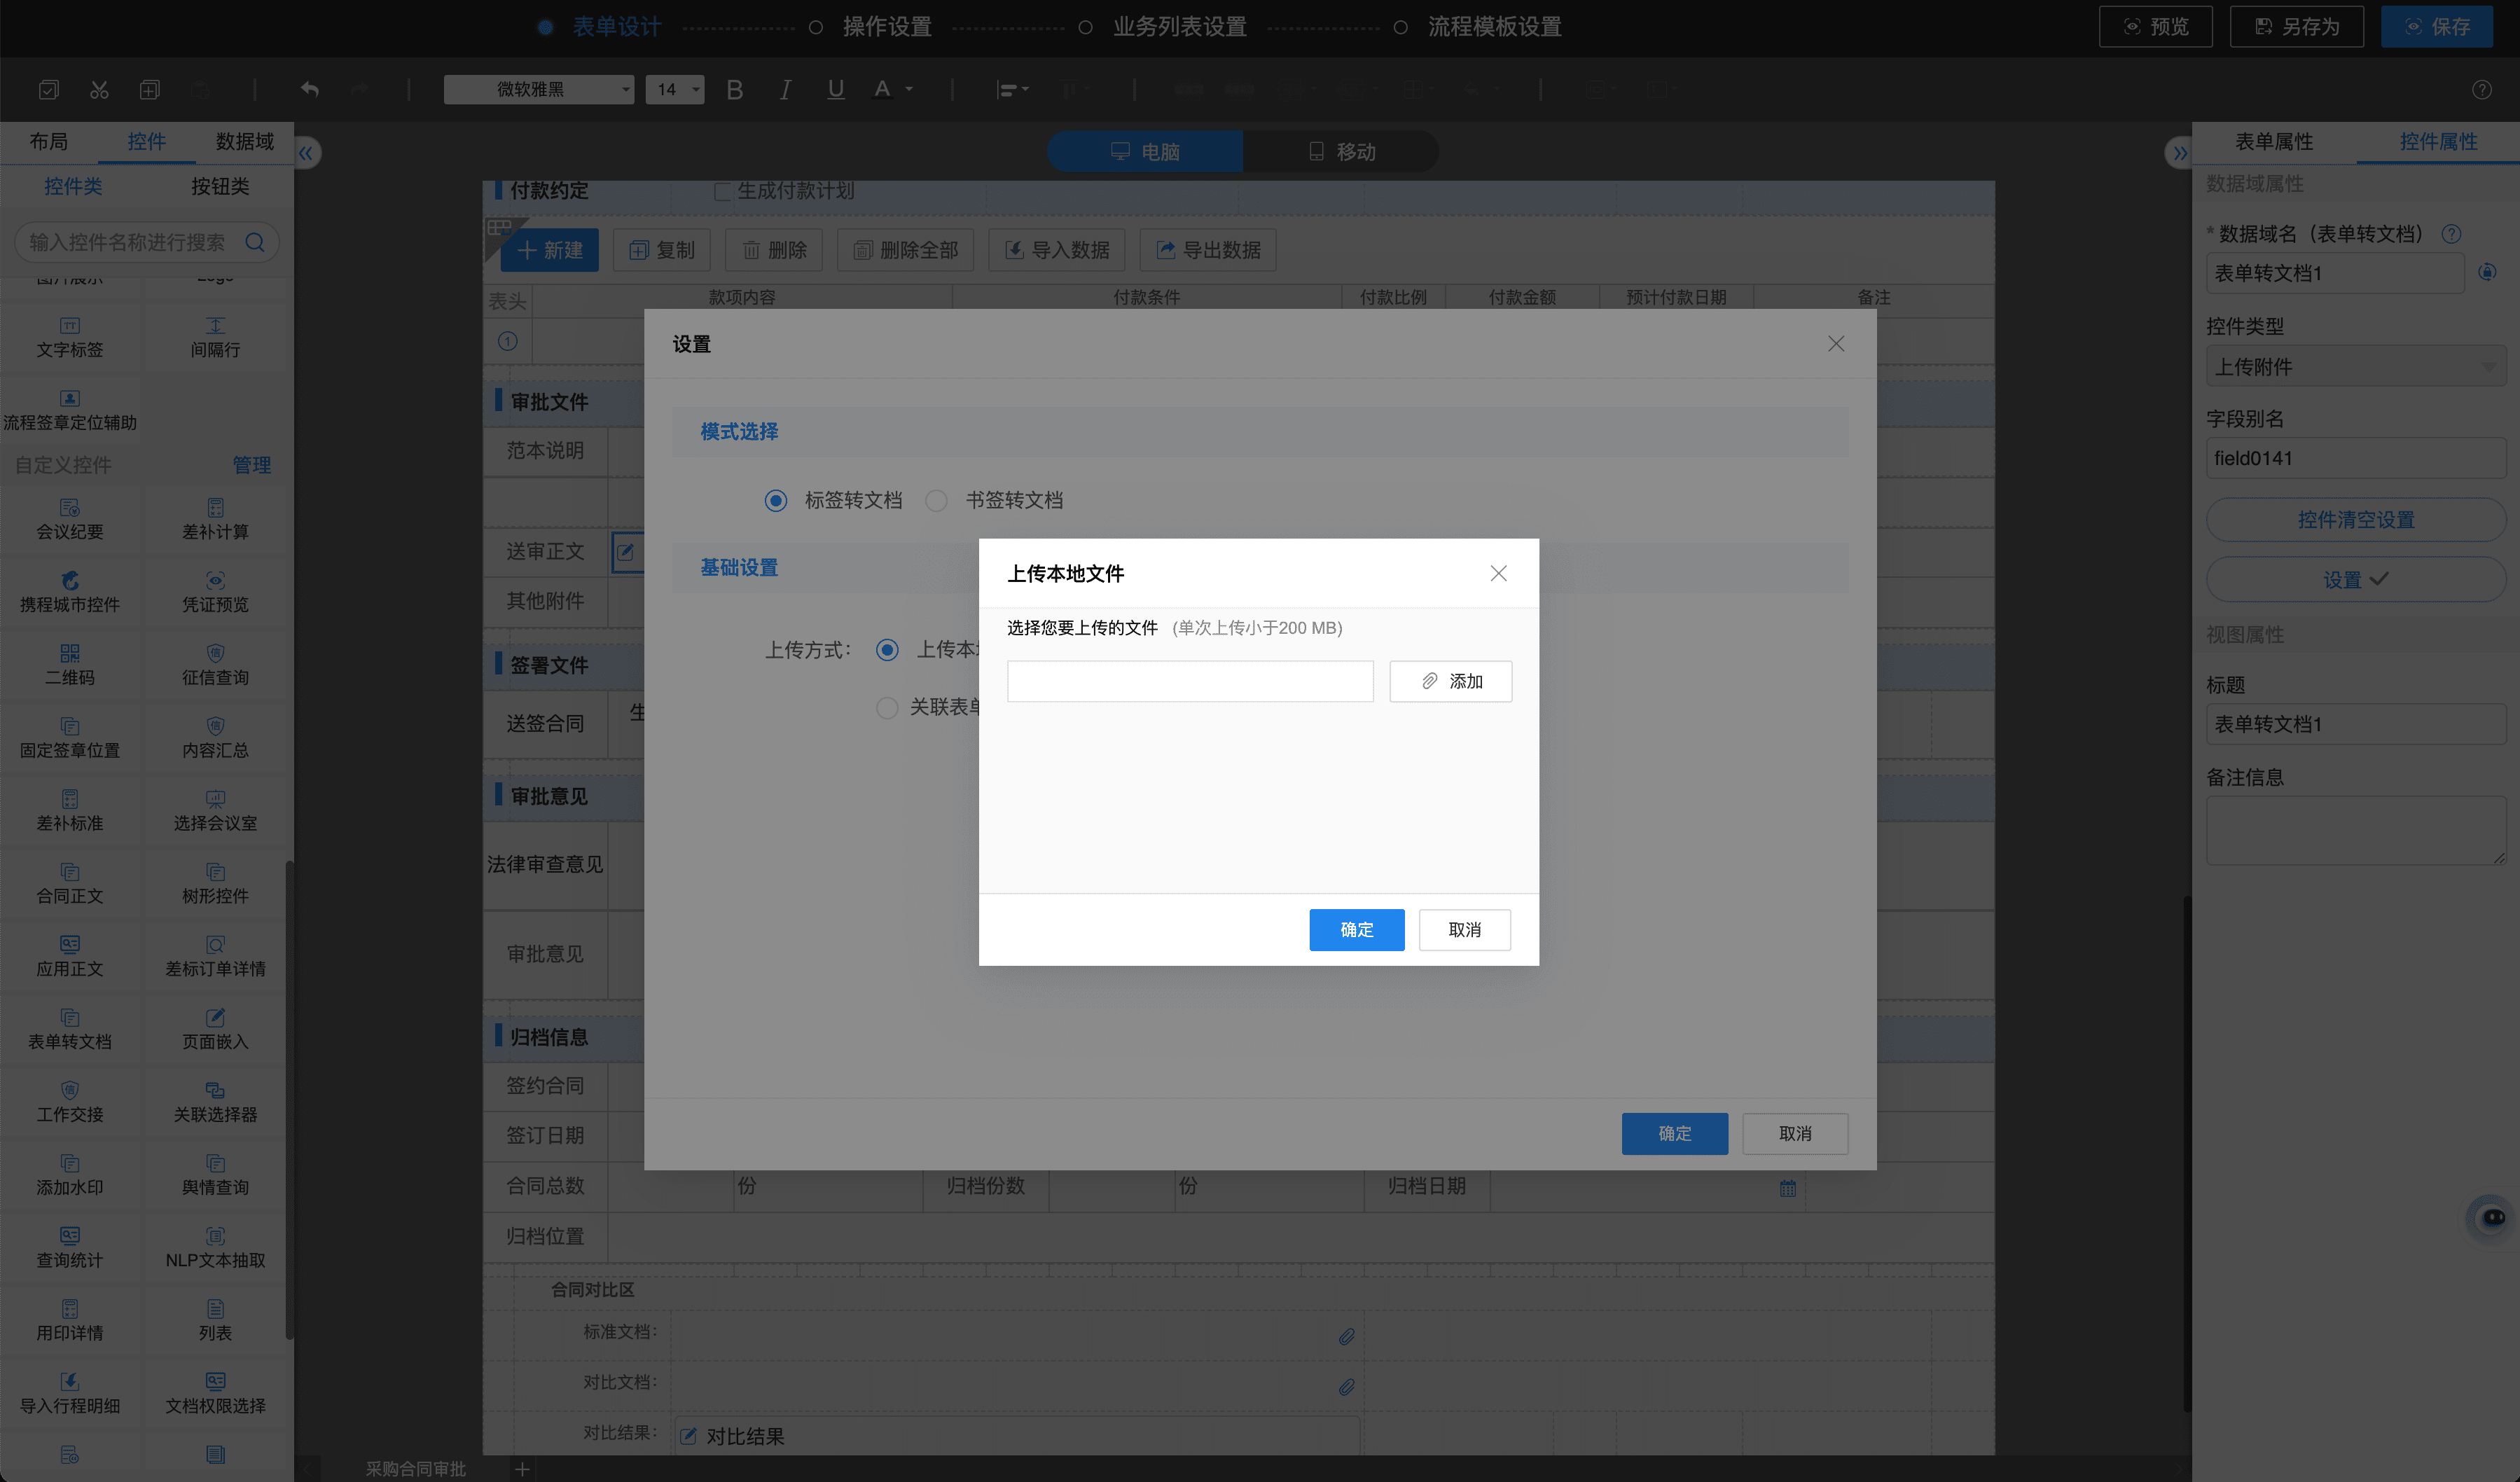Go to the 操作设置 step
2520x1482 pixels.
(x=886, y=27)
